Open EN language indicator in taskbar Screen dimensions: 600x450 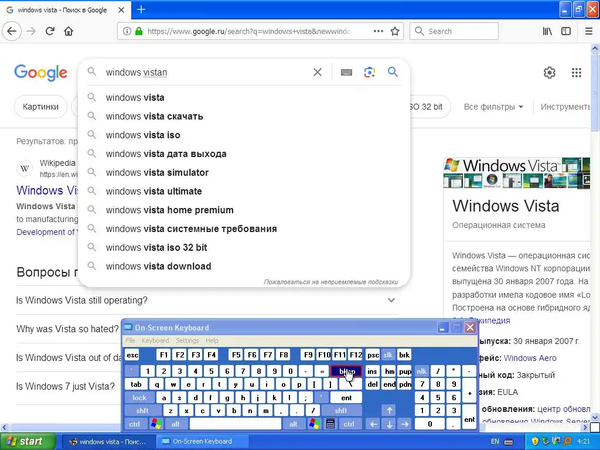495,441
